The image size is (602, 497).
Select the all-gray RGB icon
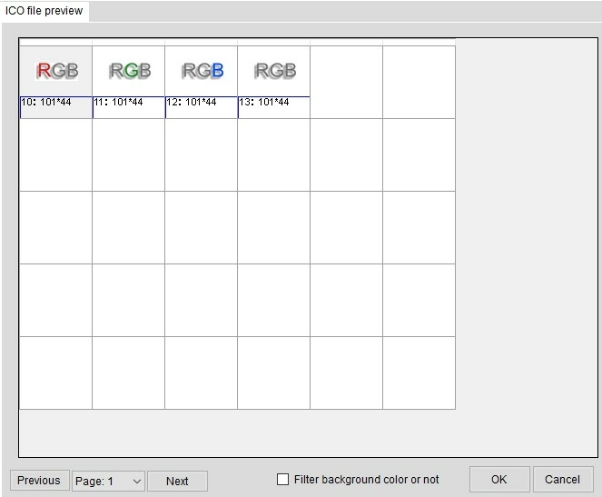[x=274, y=71]
